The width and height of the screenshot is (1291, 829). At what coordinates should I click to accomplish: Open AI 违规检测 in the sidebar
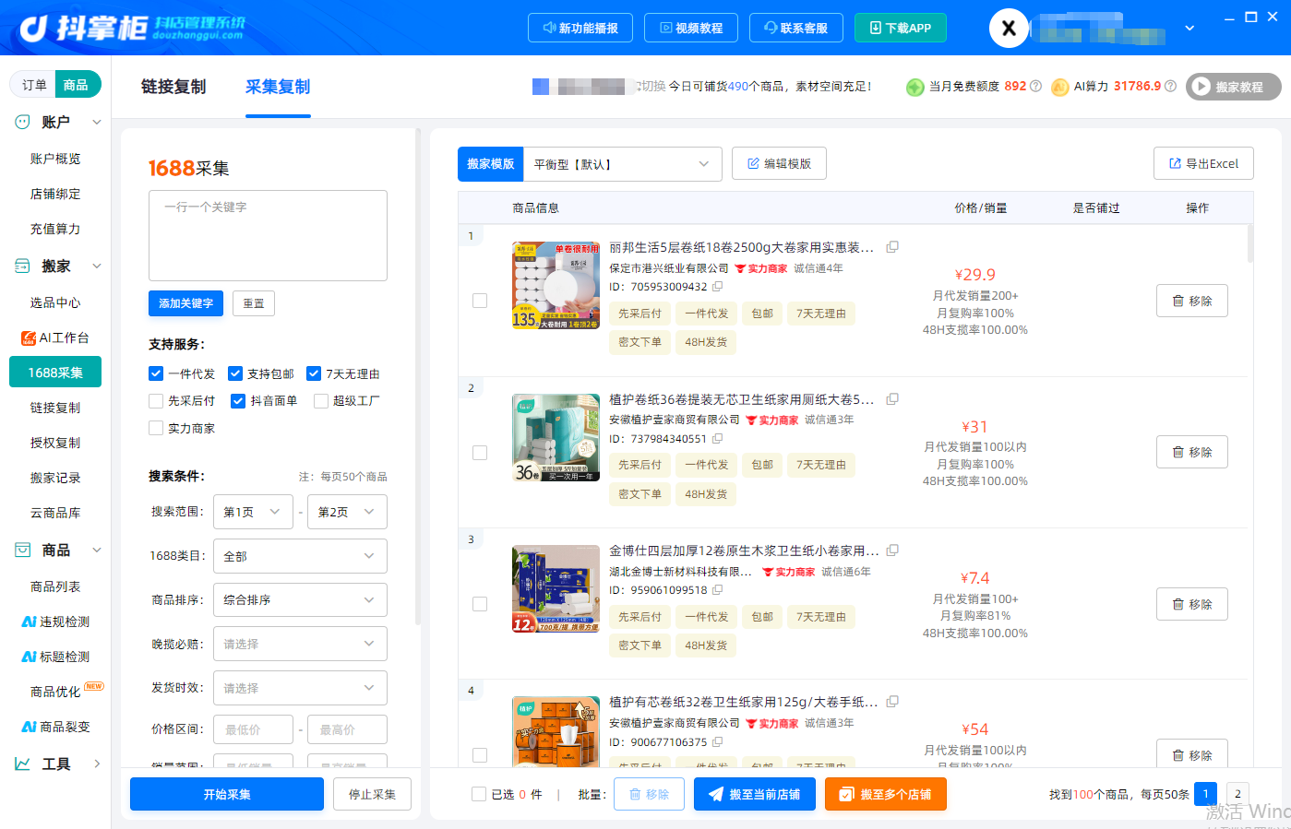click(55, 622)
